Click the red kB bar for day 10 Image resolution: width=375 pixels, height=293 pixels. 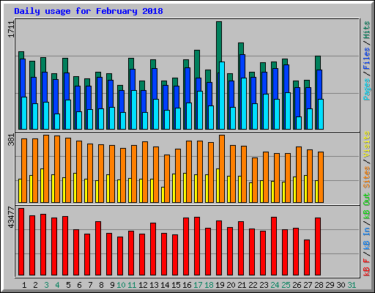120,256
